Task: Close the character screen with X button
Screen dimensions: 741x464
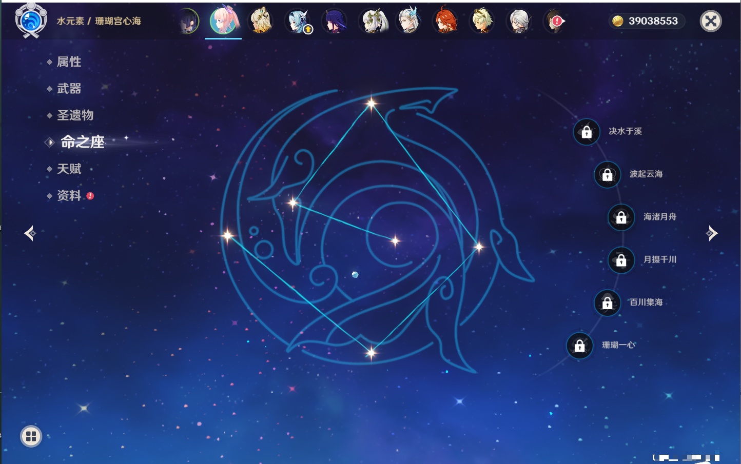Action: [x=711, y=21]
